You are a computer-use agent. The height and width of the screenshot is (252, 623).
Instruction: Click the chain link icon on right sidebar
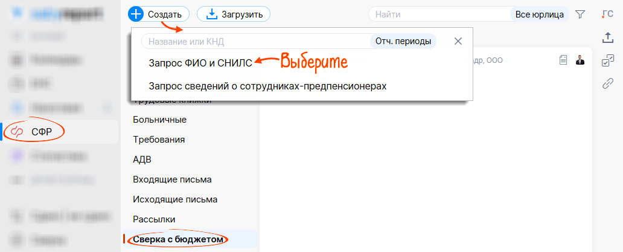pyautogui.click(x=608, y=83)
